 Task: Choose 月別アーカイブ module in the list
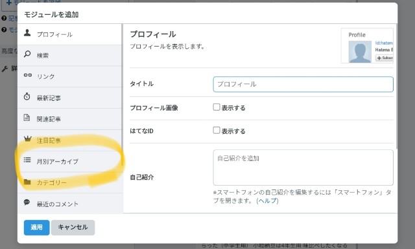tap(69, 161)
